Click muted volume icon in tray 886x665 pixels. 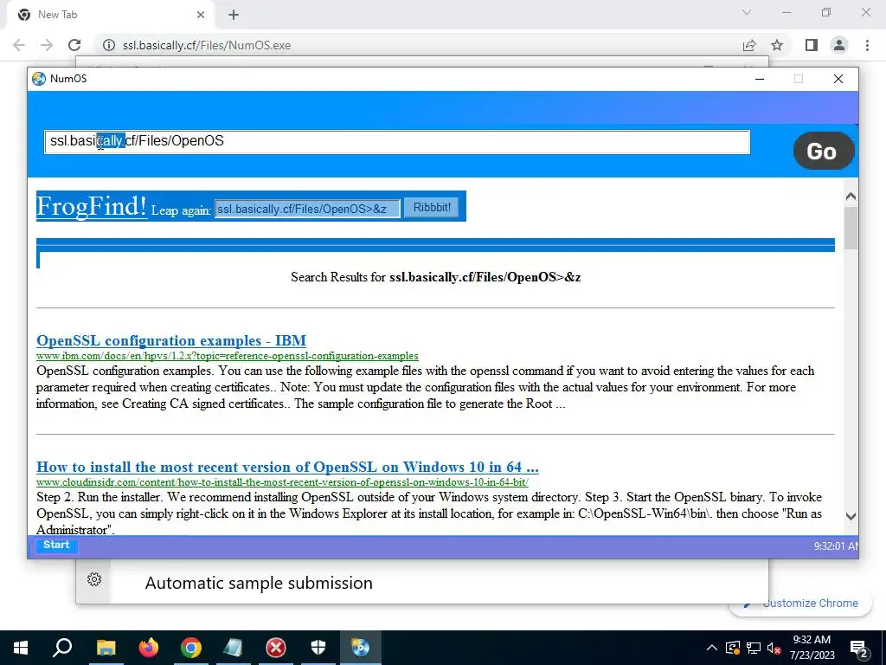click(x=774, y=648)
